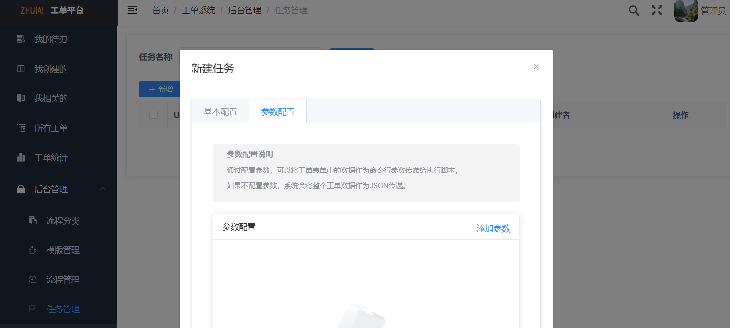This screenshot has width=730, height=328.
Task: Open 我的待办 from the sidebar icon
Action: (21, 39)
